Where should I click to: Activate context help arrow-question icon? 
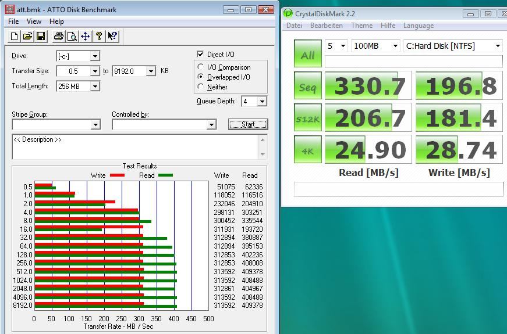tap(112, 36)
